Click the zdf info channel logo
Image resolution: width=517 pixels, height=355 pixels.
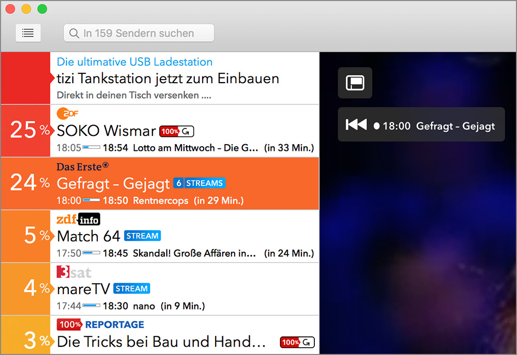[78, 219]
